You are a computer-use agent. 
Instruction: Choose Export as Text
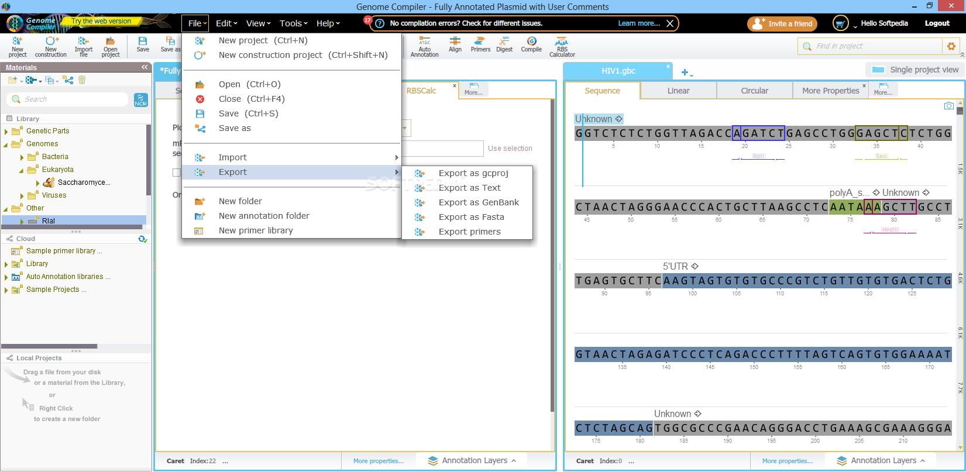[467, 188]
